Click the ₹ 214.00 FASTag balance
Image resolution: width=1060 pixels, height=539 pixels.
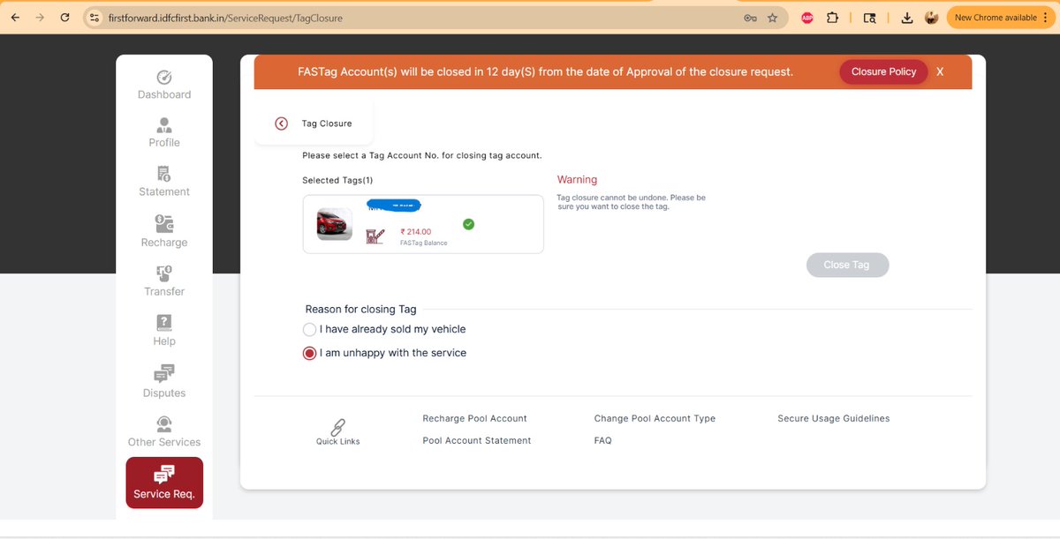pos(416,232)
